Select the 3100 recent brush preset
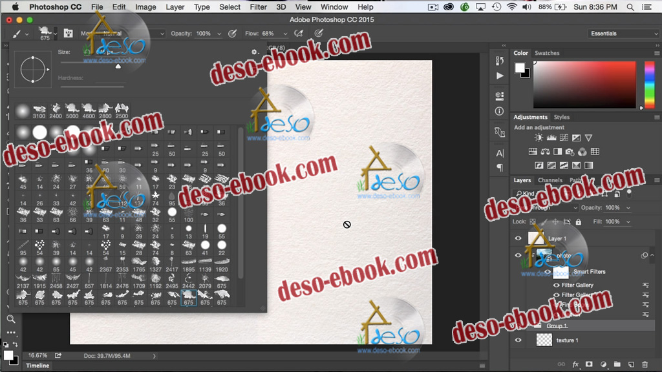Image resolution: width=662 pixels, height=372 pixels. click(x=39, y=108)
